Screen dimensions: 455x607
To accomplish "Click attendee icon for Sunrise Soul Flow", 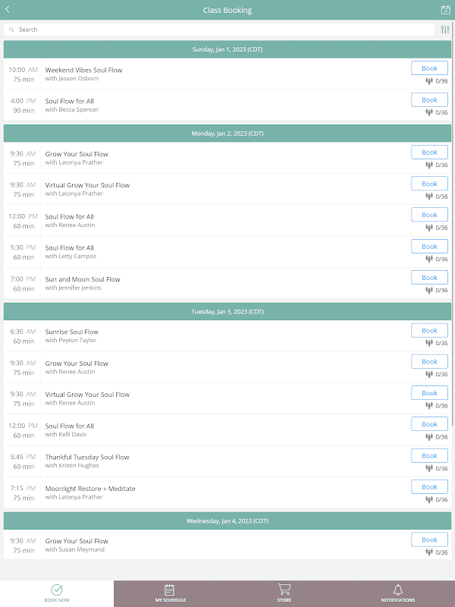I will (x=428, y=342).
